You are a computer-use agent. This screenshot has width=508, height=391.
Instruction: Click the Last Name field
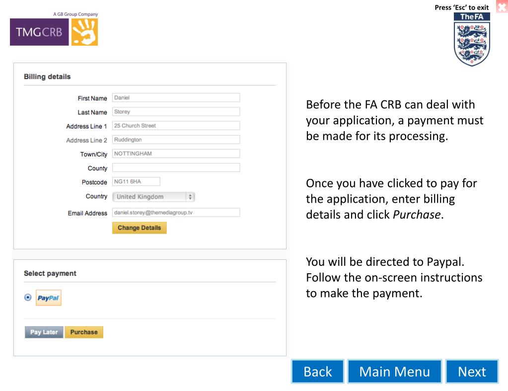click(x=176, y=111)
